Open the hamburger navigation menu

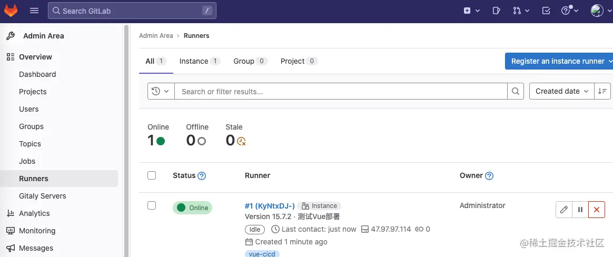pos(34,11)
